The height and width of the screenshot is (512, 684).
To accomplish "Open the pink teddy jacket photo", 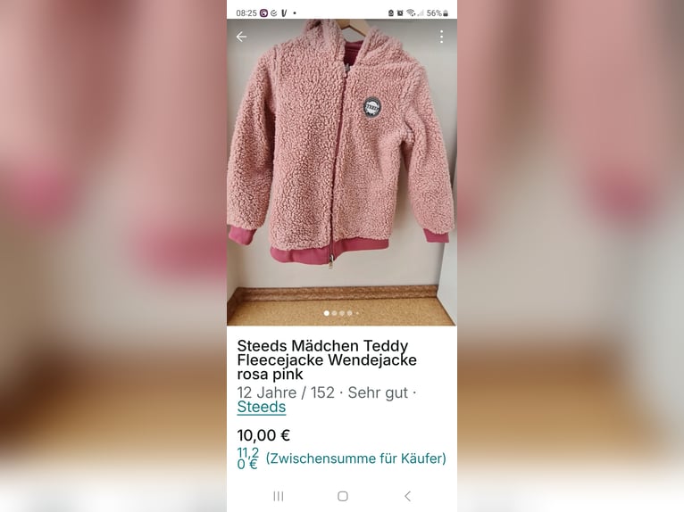I will coord(342,172).
